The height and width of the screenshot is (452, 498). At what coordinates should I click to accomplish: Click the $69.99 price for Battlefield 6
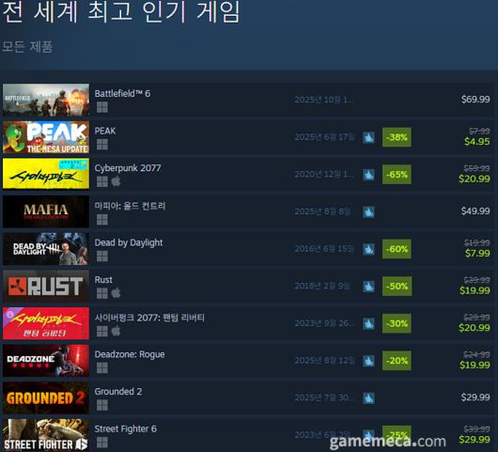pyautogui.click(x=475, y=100)
